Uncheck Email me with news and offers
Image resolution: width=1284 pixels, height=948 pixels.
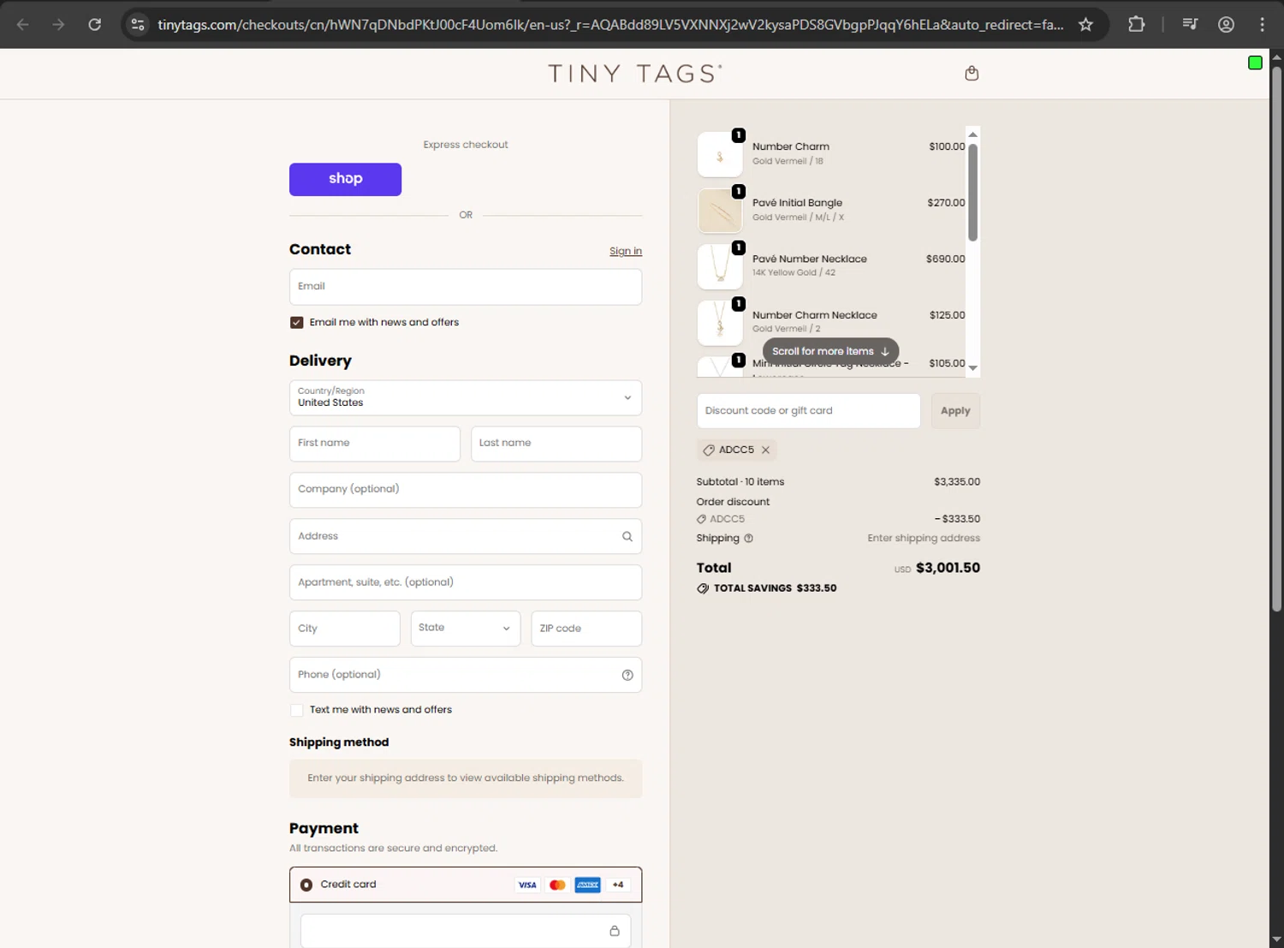tap(297, 323)
